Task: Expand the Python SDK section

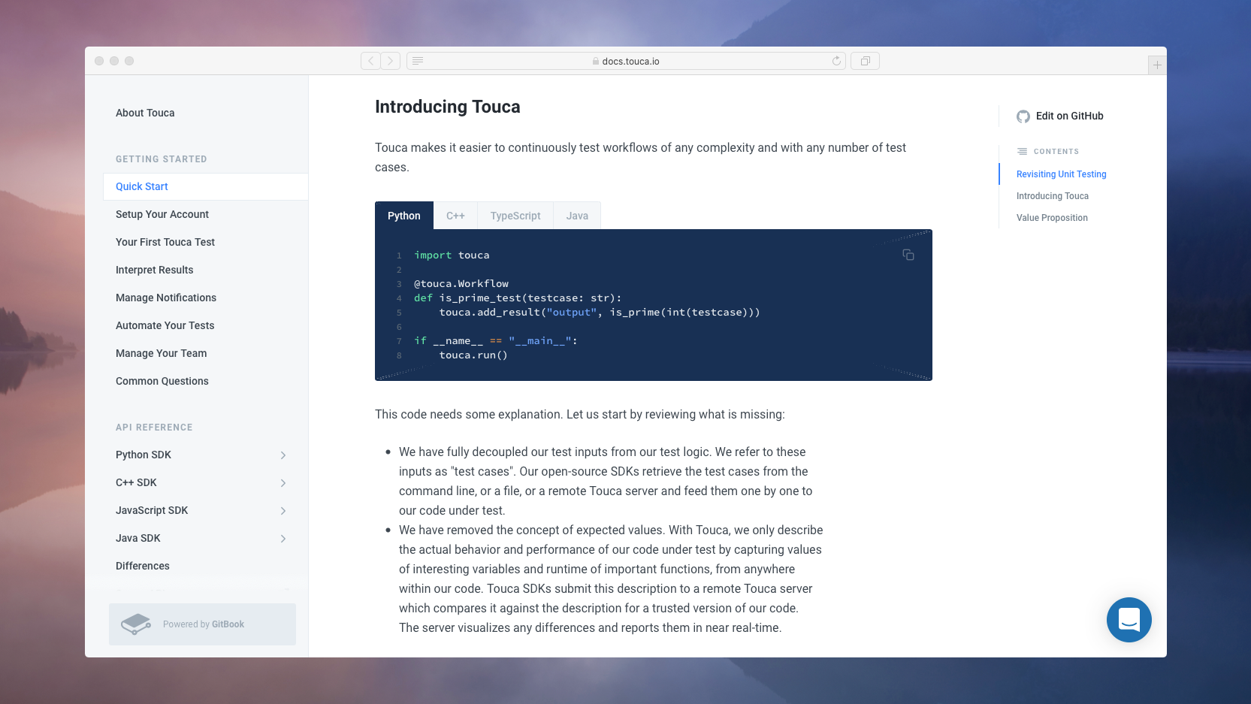Action: click(x=283, y=455)
